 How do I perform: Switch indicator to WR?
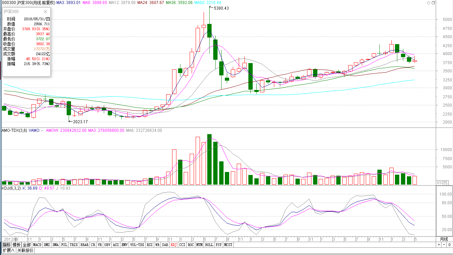coord(158,245)
